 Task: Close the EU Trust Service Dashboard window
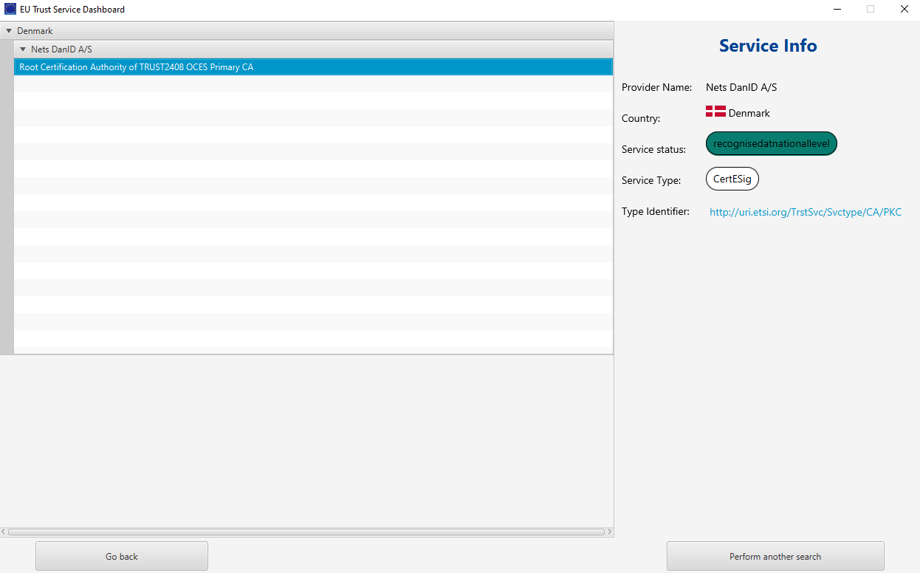coord(904,10)
